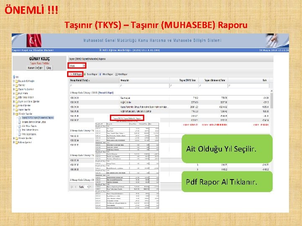The height and width of the screenshot is (226, 302).
Task: Click the KBS root tree icon
Action: tap(14, 77)
